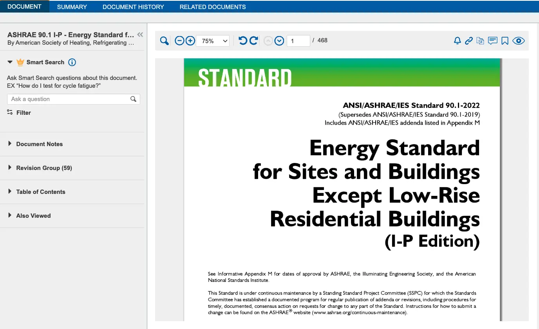
Task: Open the Filter options
Action: point(19,113)
